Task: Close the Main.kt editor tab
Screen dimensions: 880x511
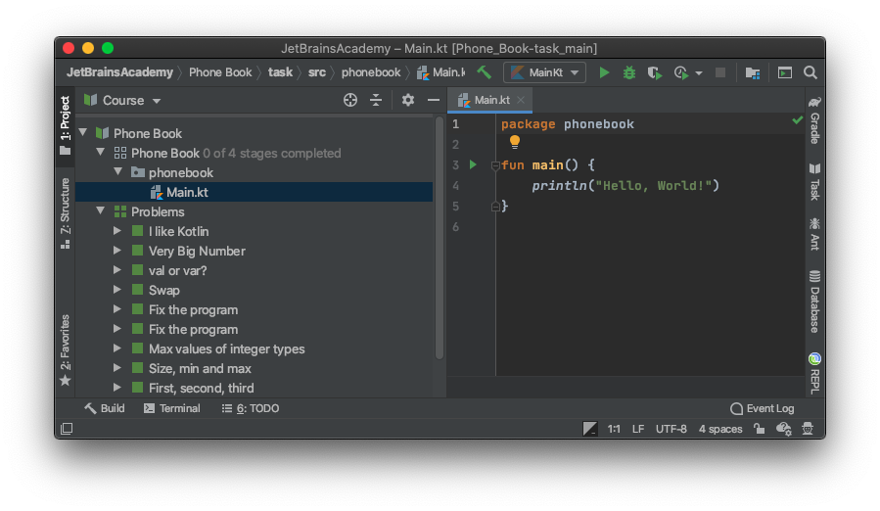Action: click(x=520, y=100)
